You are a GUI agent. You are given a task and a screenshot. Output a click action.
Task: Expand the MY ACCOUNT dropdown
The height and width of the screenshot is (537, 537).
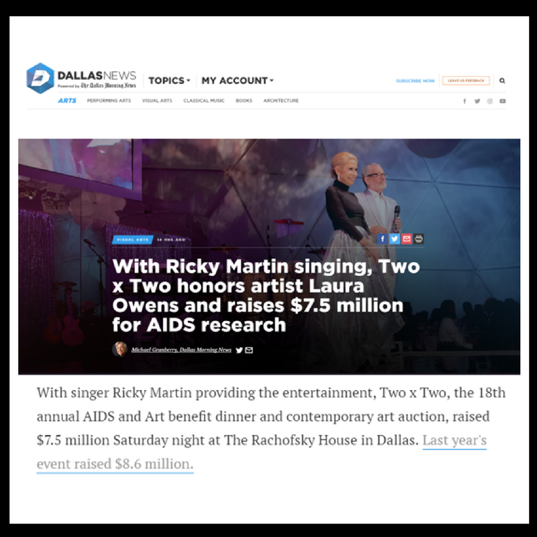click(238, 81)
